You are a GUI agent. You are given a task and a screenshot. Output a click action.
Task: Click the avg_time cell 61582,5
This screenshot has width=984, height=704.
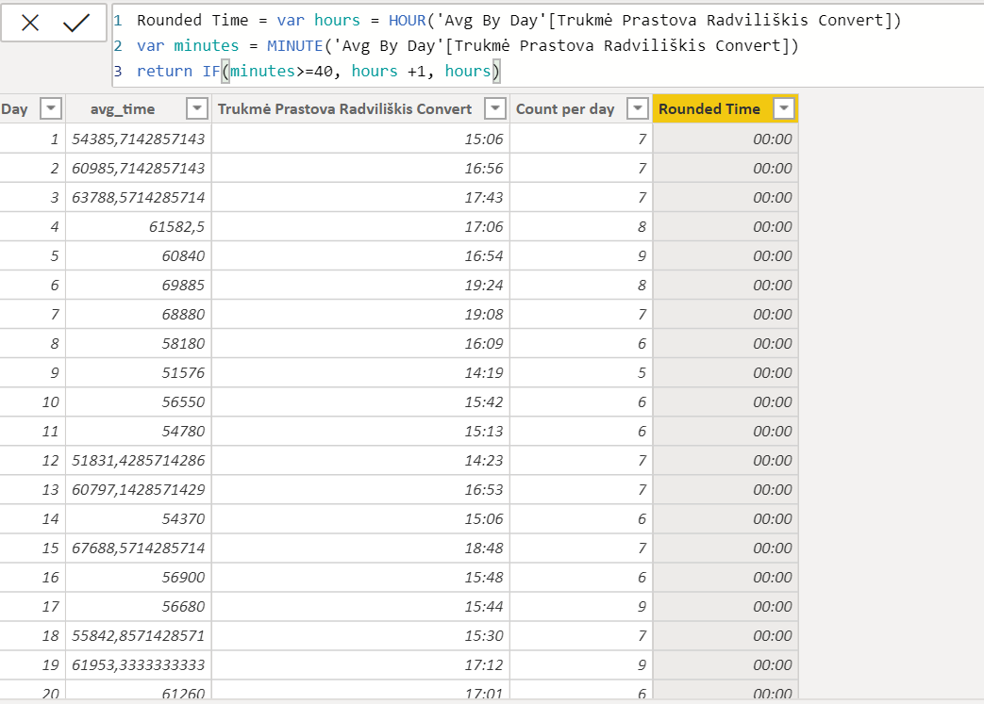click(x=139, y=226)
